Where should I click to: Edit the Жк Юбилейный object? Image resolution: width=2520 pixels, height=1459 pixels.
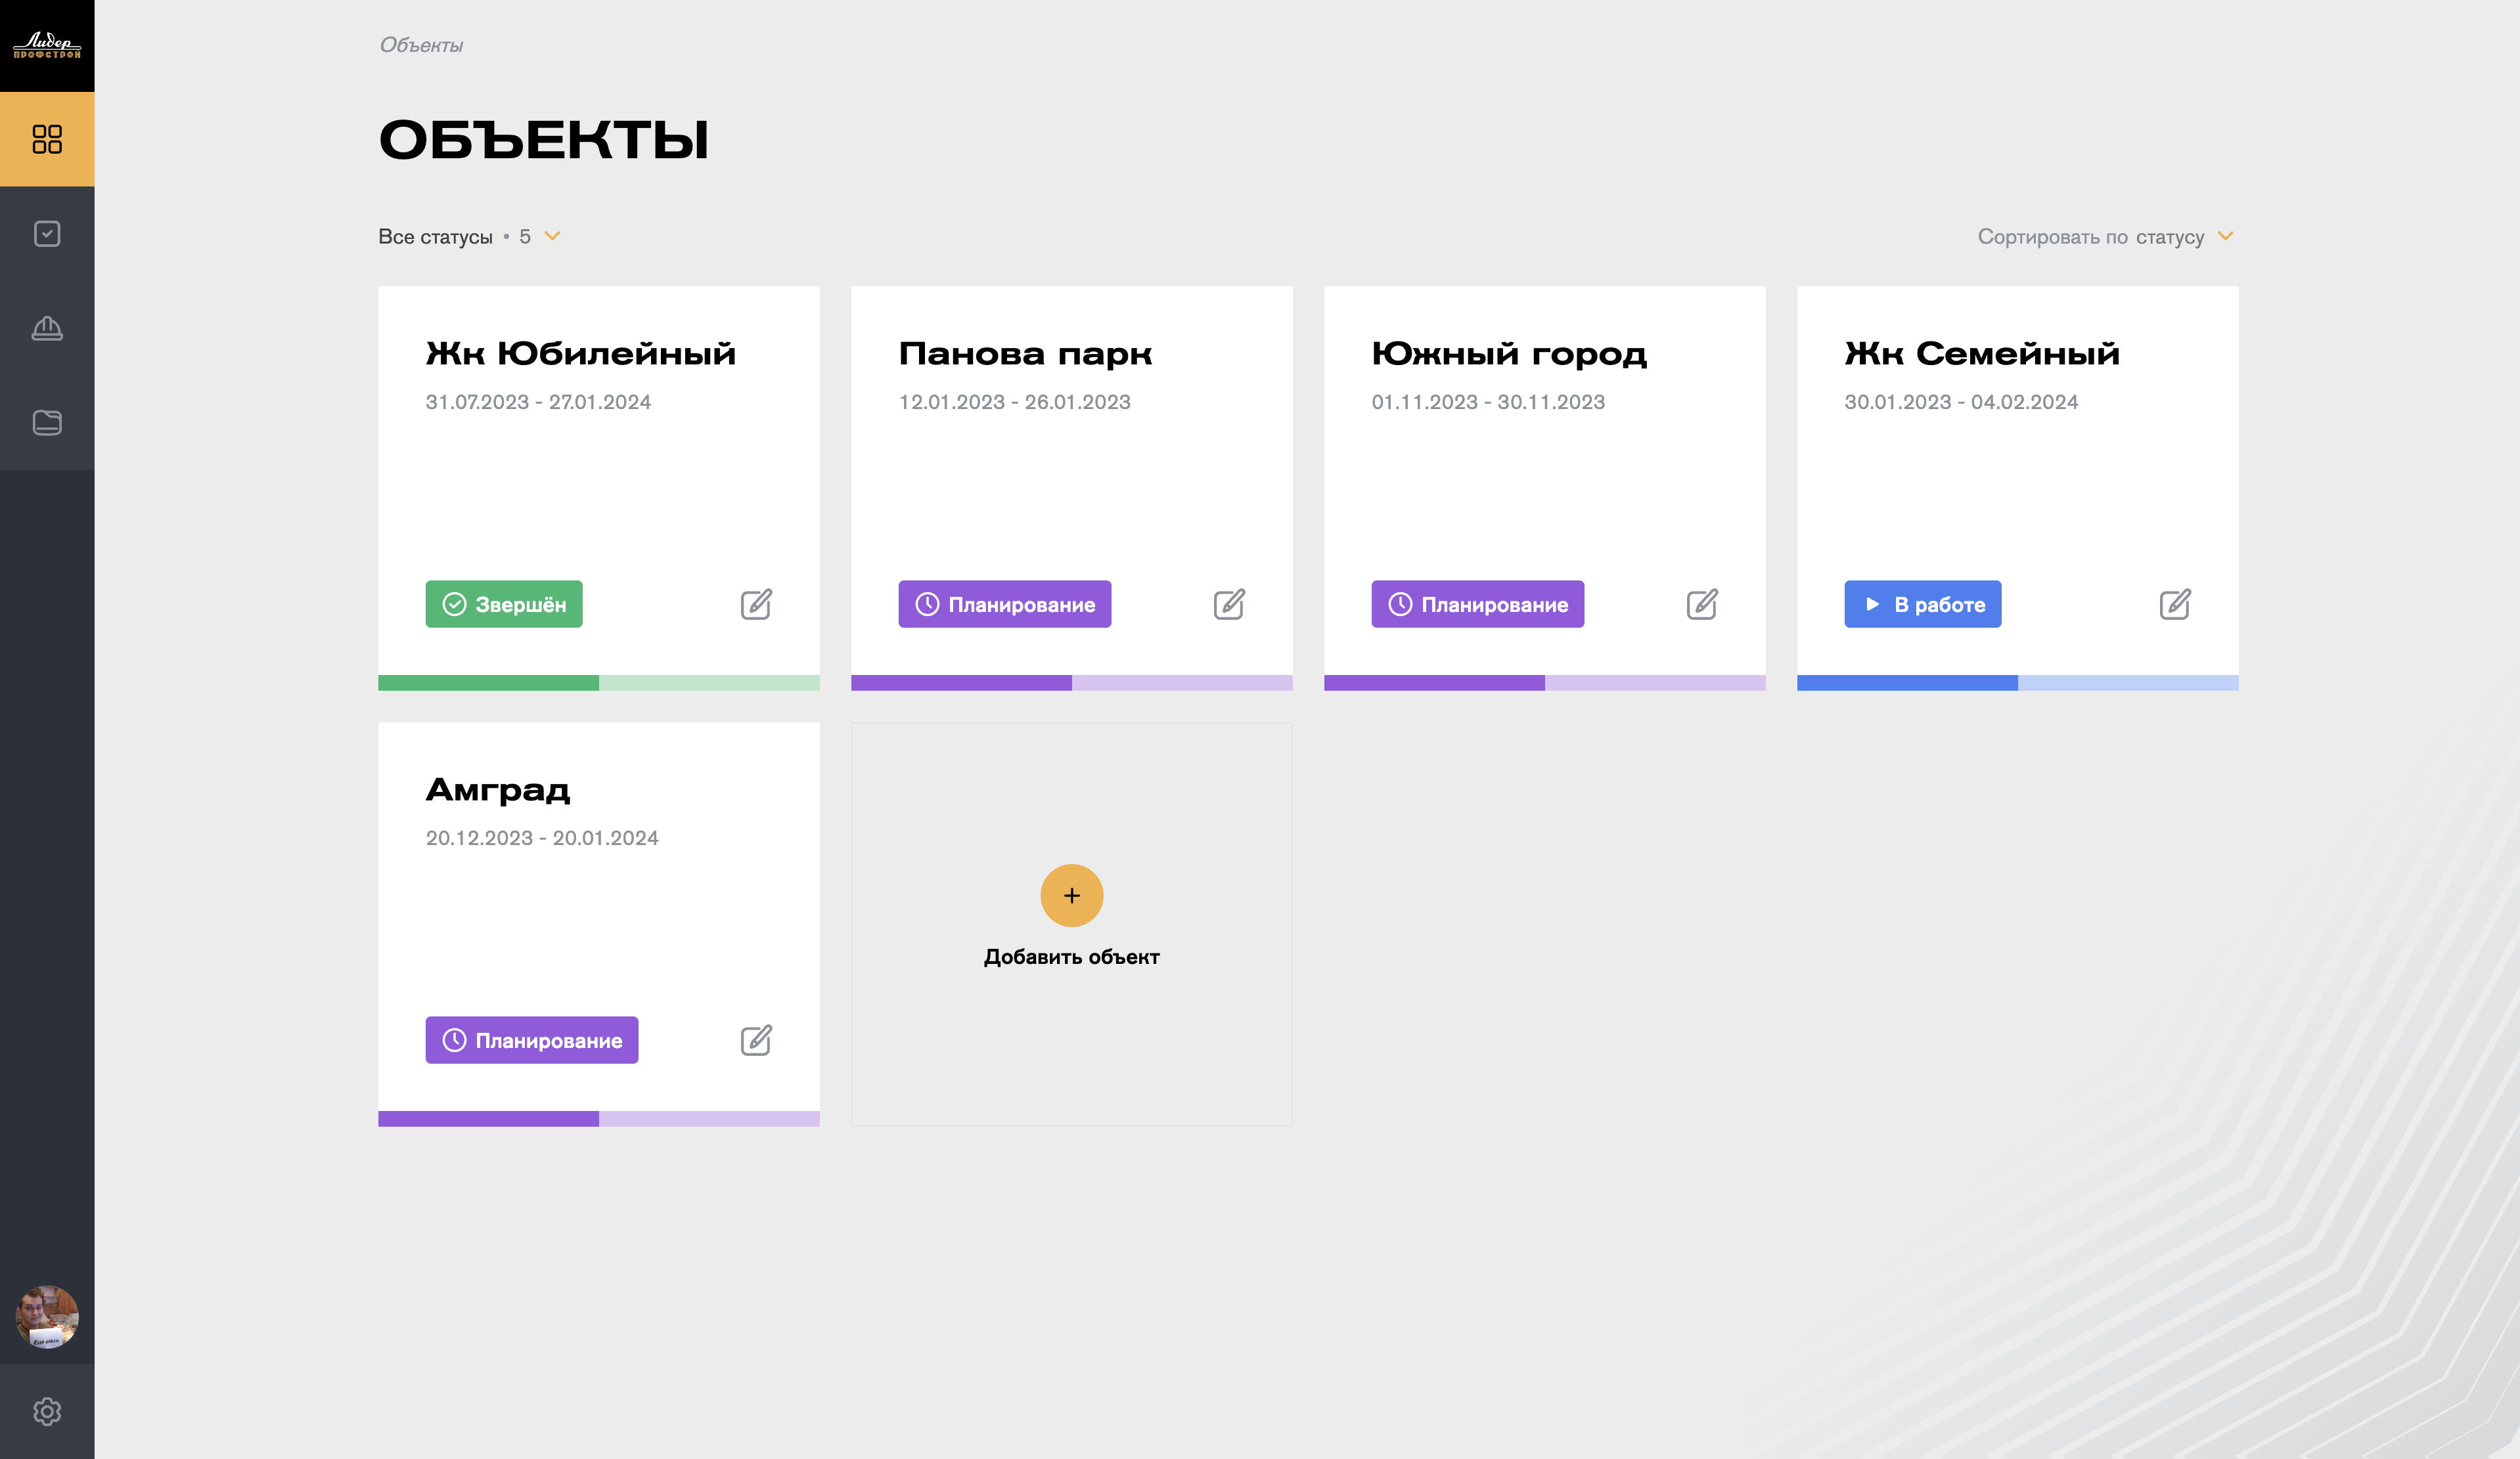coord(756,603)
